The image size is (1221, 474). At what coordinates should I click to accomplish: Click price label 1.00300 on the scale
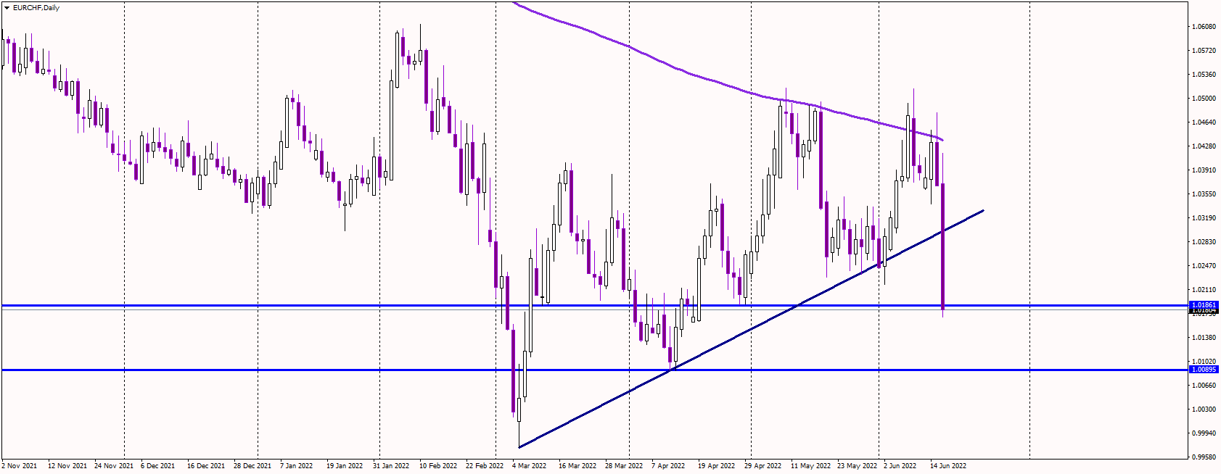[1204, 409]
